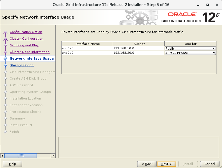Select the 192.168.20.0 subnet cell
The height and width of the screenshot is (168, 222).
(x=139, y=53)
